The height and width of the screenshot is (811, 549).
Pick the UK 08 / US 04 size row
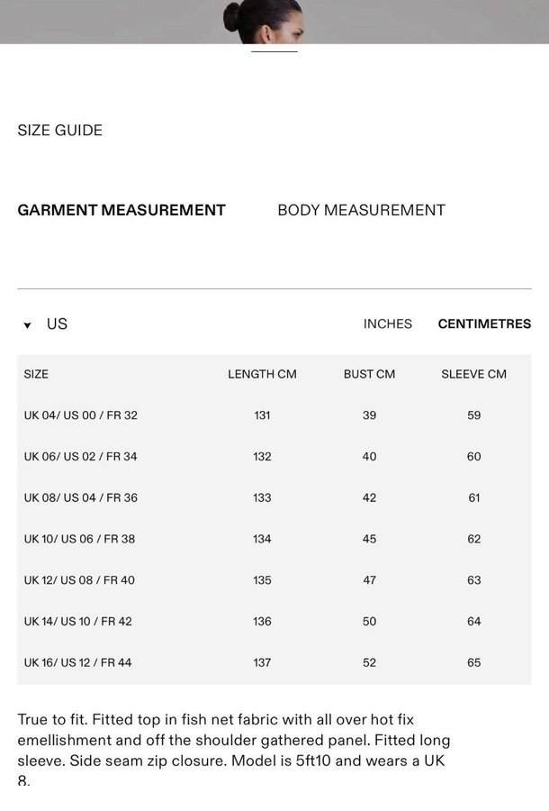click(81, 497)
